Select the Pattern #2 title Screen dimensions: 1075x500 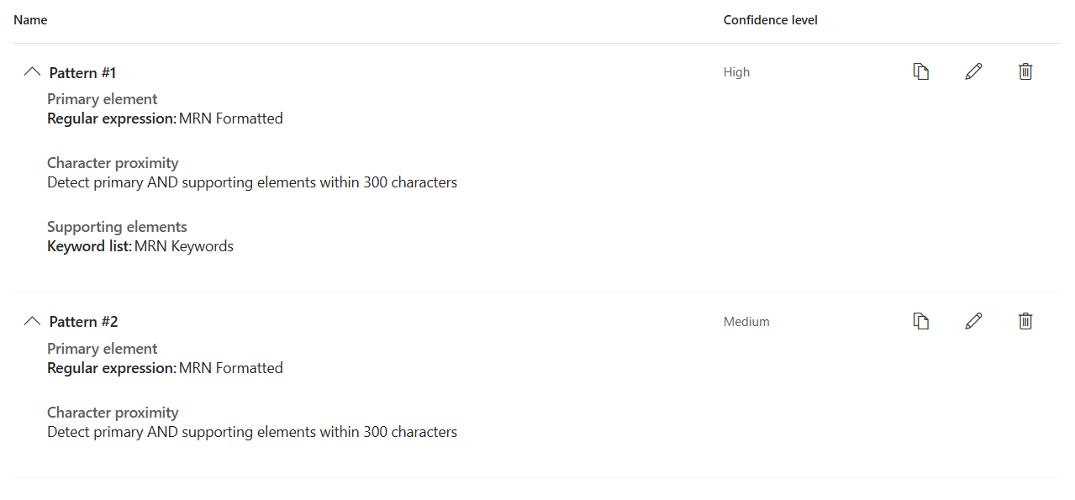pos(83,322)
